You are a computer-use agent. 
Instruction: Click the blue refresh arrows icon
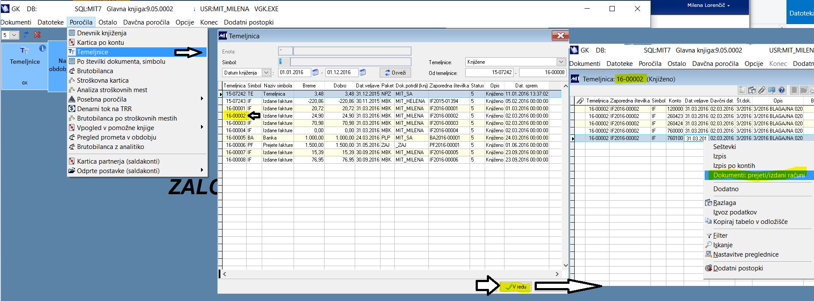26,35
